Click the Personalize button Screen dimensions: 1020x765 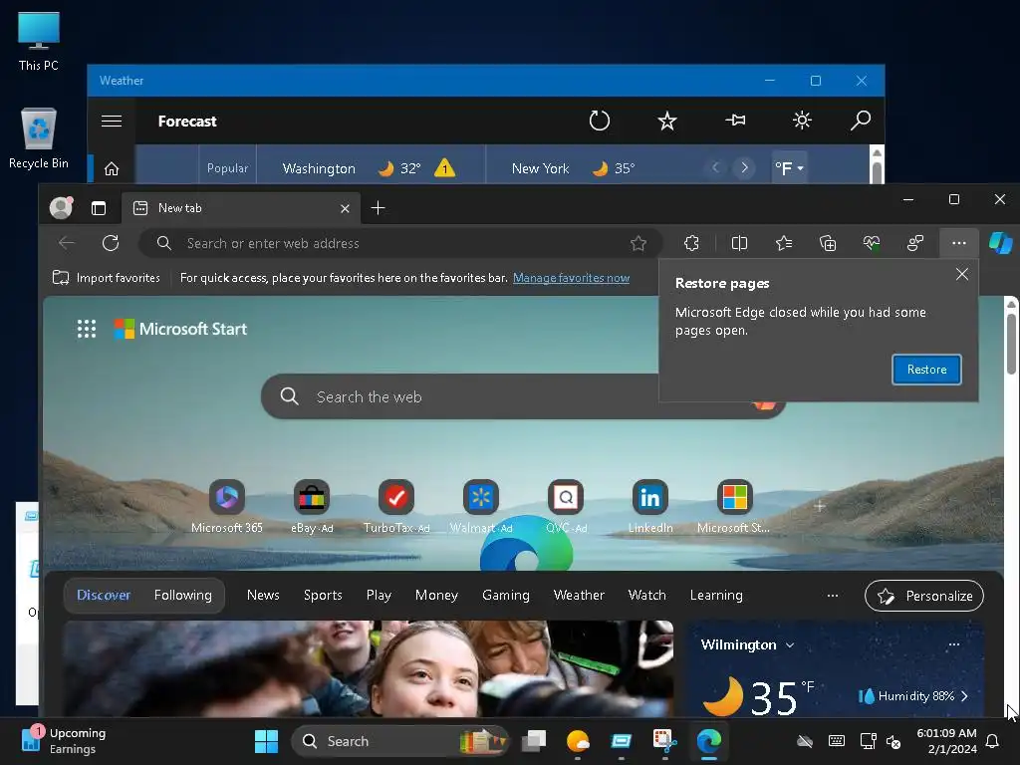pos(923,596)
